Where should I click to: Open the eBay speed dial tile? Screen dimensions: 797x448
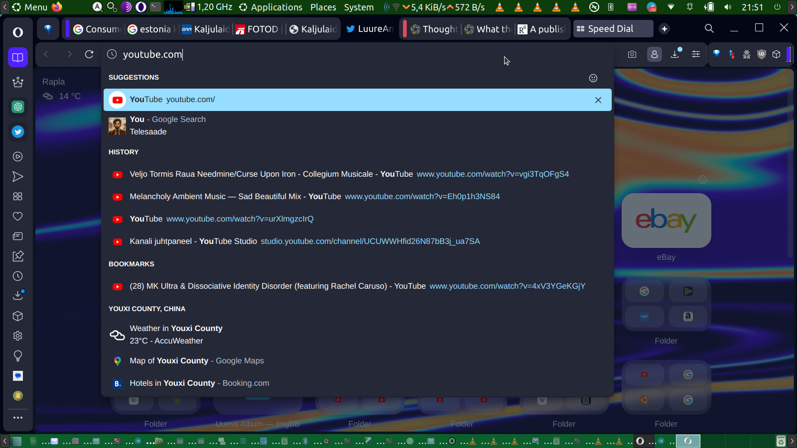[666, 221]
